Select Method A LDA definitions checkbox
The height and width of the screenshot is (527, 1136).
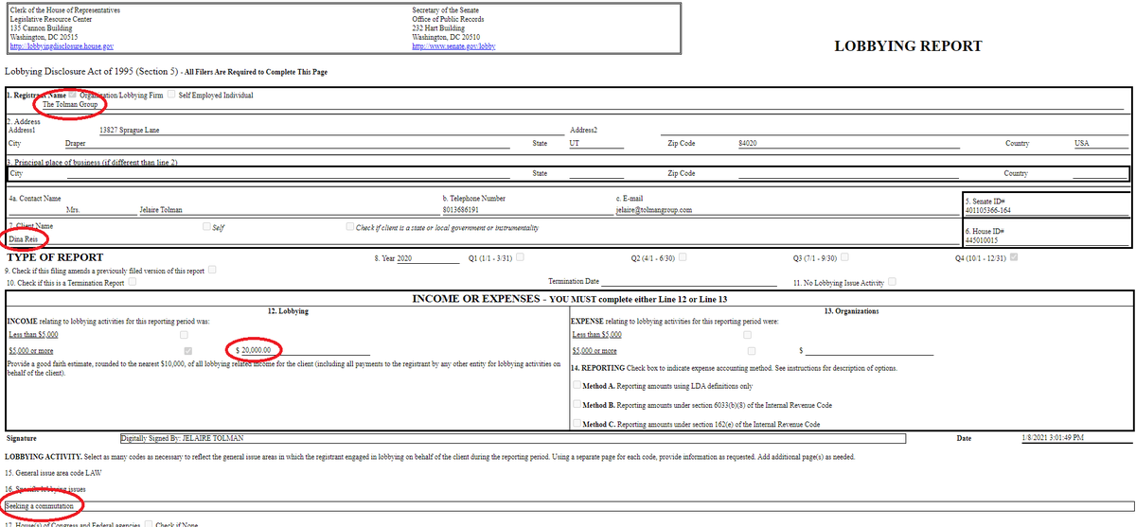pyautogui.click(x=577, y=385)
